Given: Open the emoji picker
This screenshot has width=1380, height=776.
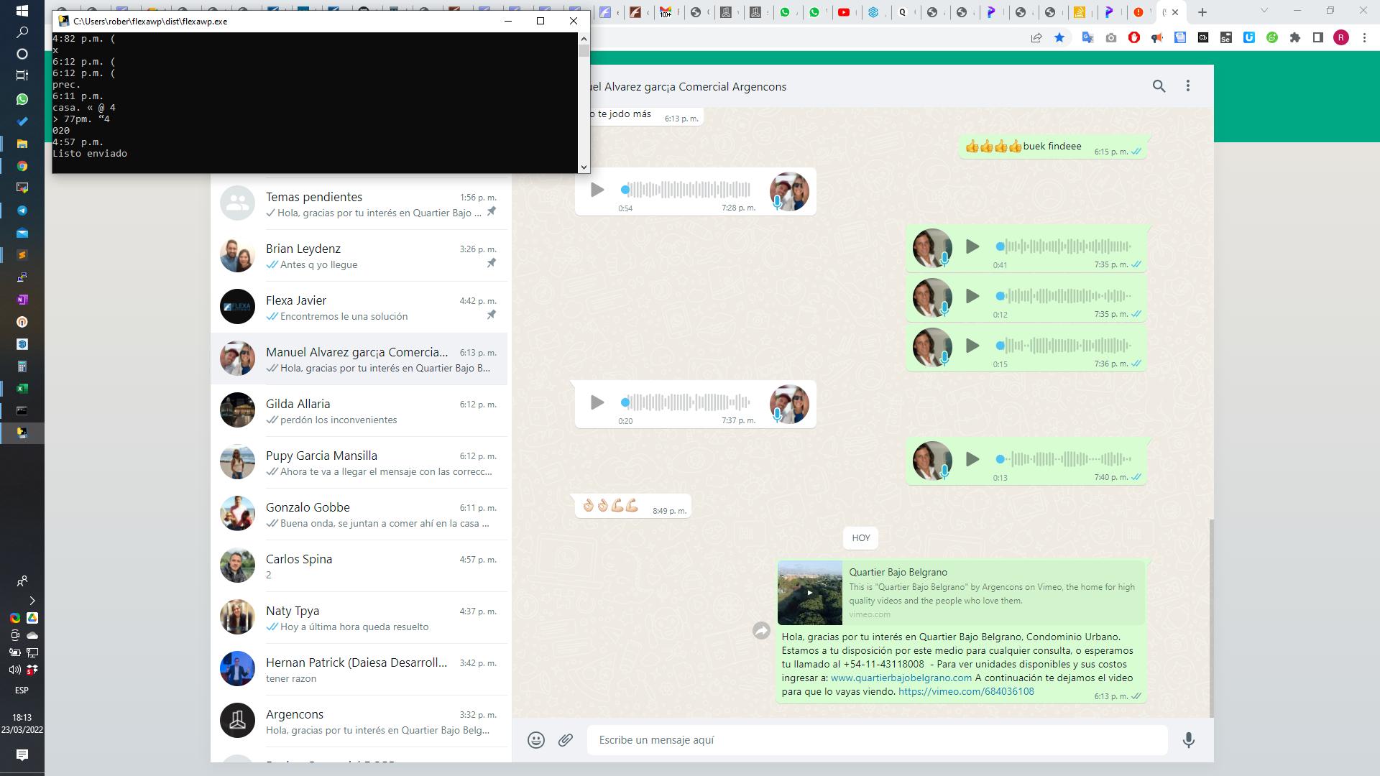Looking at the screenshot, I should 535,740.
